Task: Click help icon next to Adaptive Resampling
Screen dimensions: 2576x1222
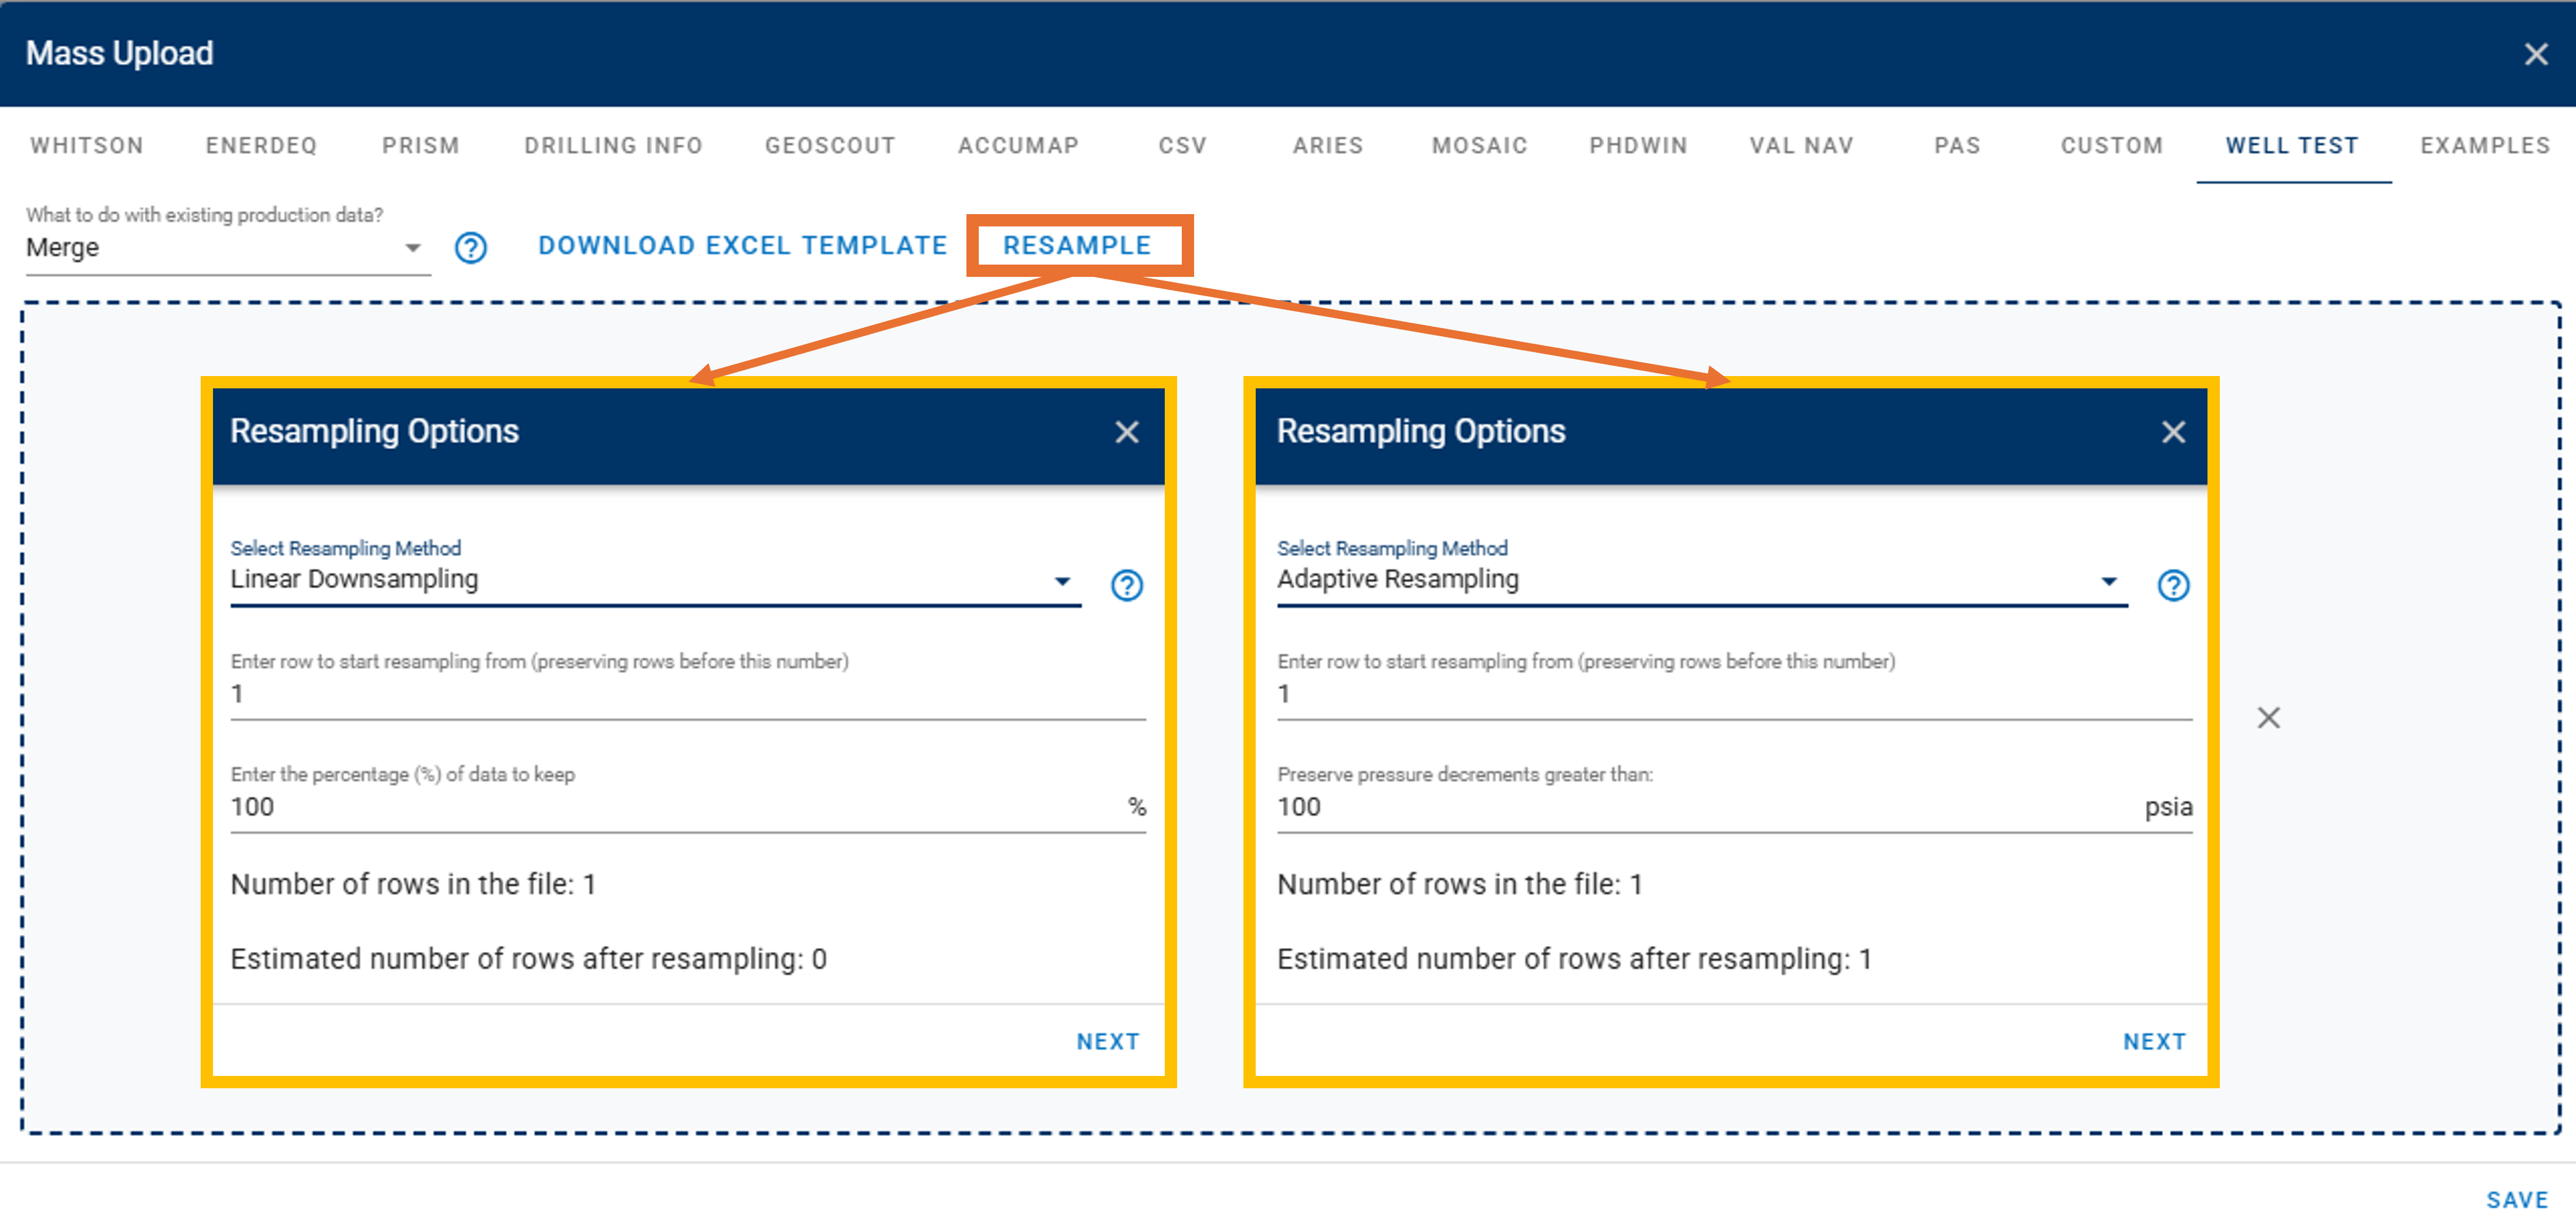Action: coord(2172,585)
